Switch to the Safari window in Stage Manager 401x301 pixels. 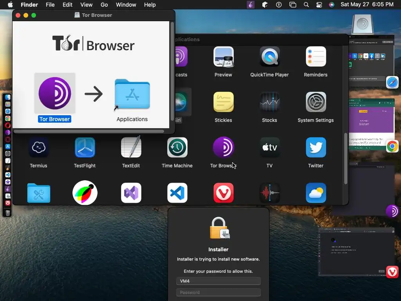371,62
